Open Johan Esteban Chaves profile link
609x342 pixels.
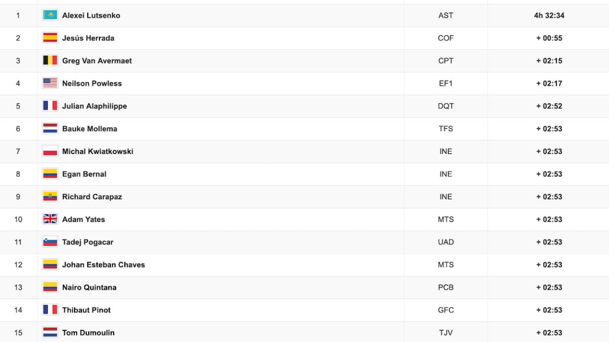104,264
